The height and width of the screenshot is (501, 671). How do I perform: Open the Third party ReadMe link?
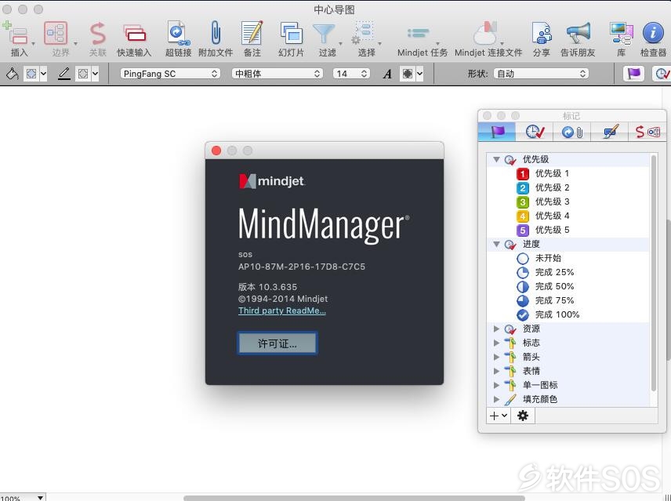(x=282, y=310)
